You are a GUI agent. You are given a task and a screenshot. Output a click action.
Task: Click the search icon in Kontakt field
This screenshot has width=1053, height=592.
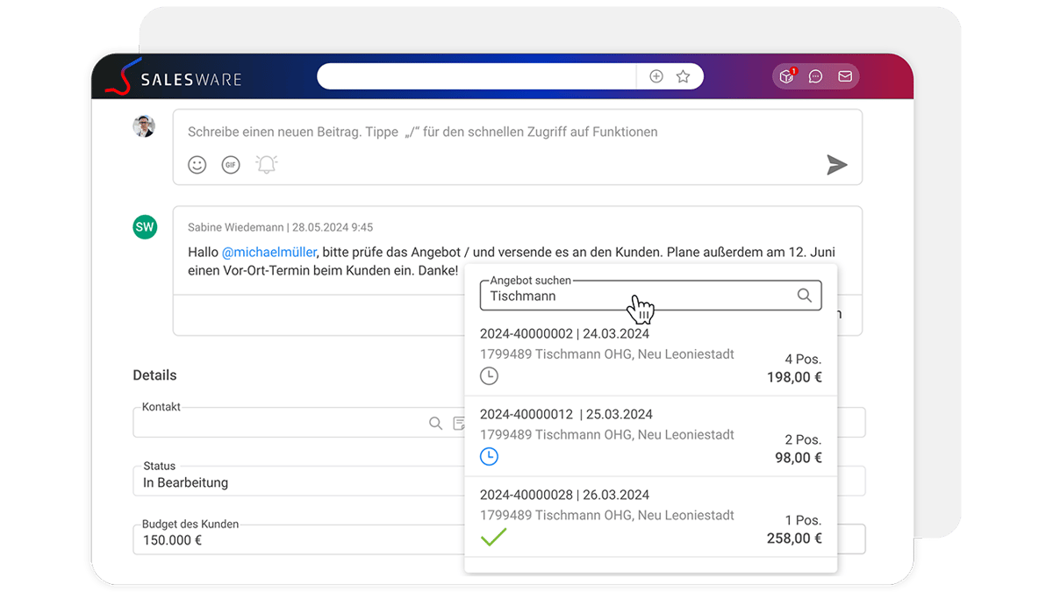pos(435,423)
